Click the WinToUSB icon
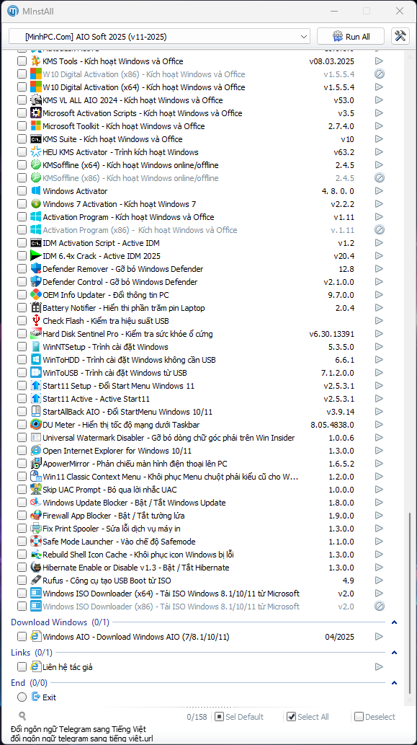417x745 pixels. pos(36,373)
